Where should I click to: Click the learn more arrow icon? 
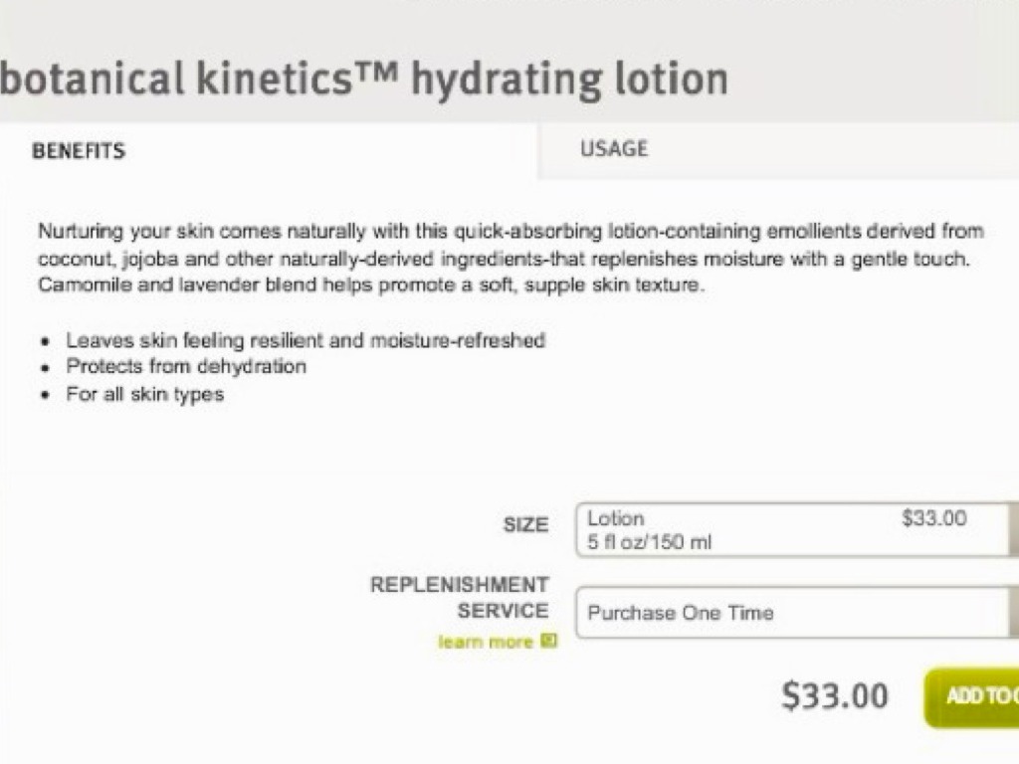coord(548,642)
